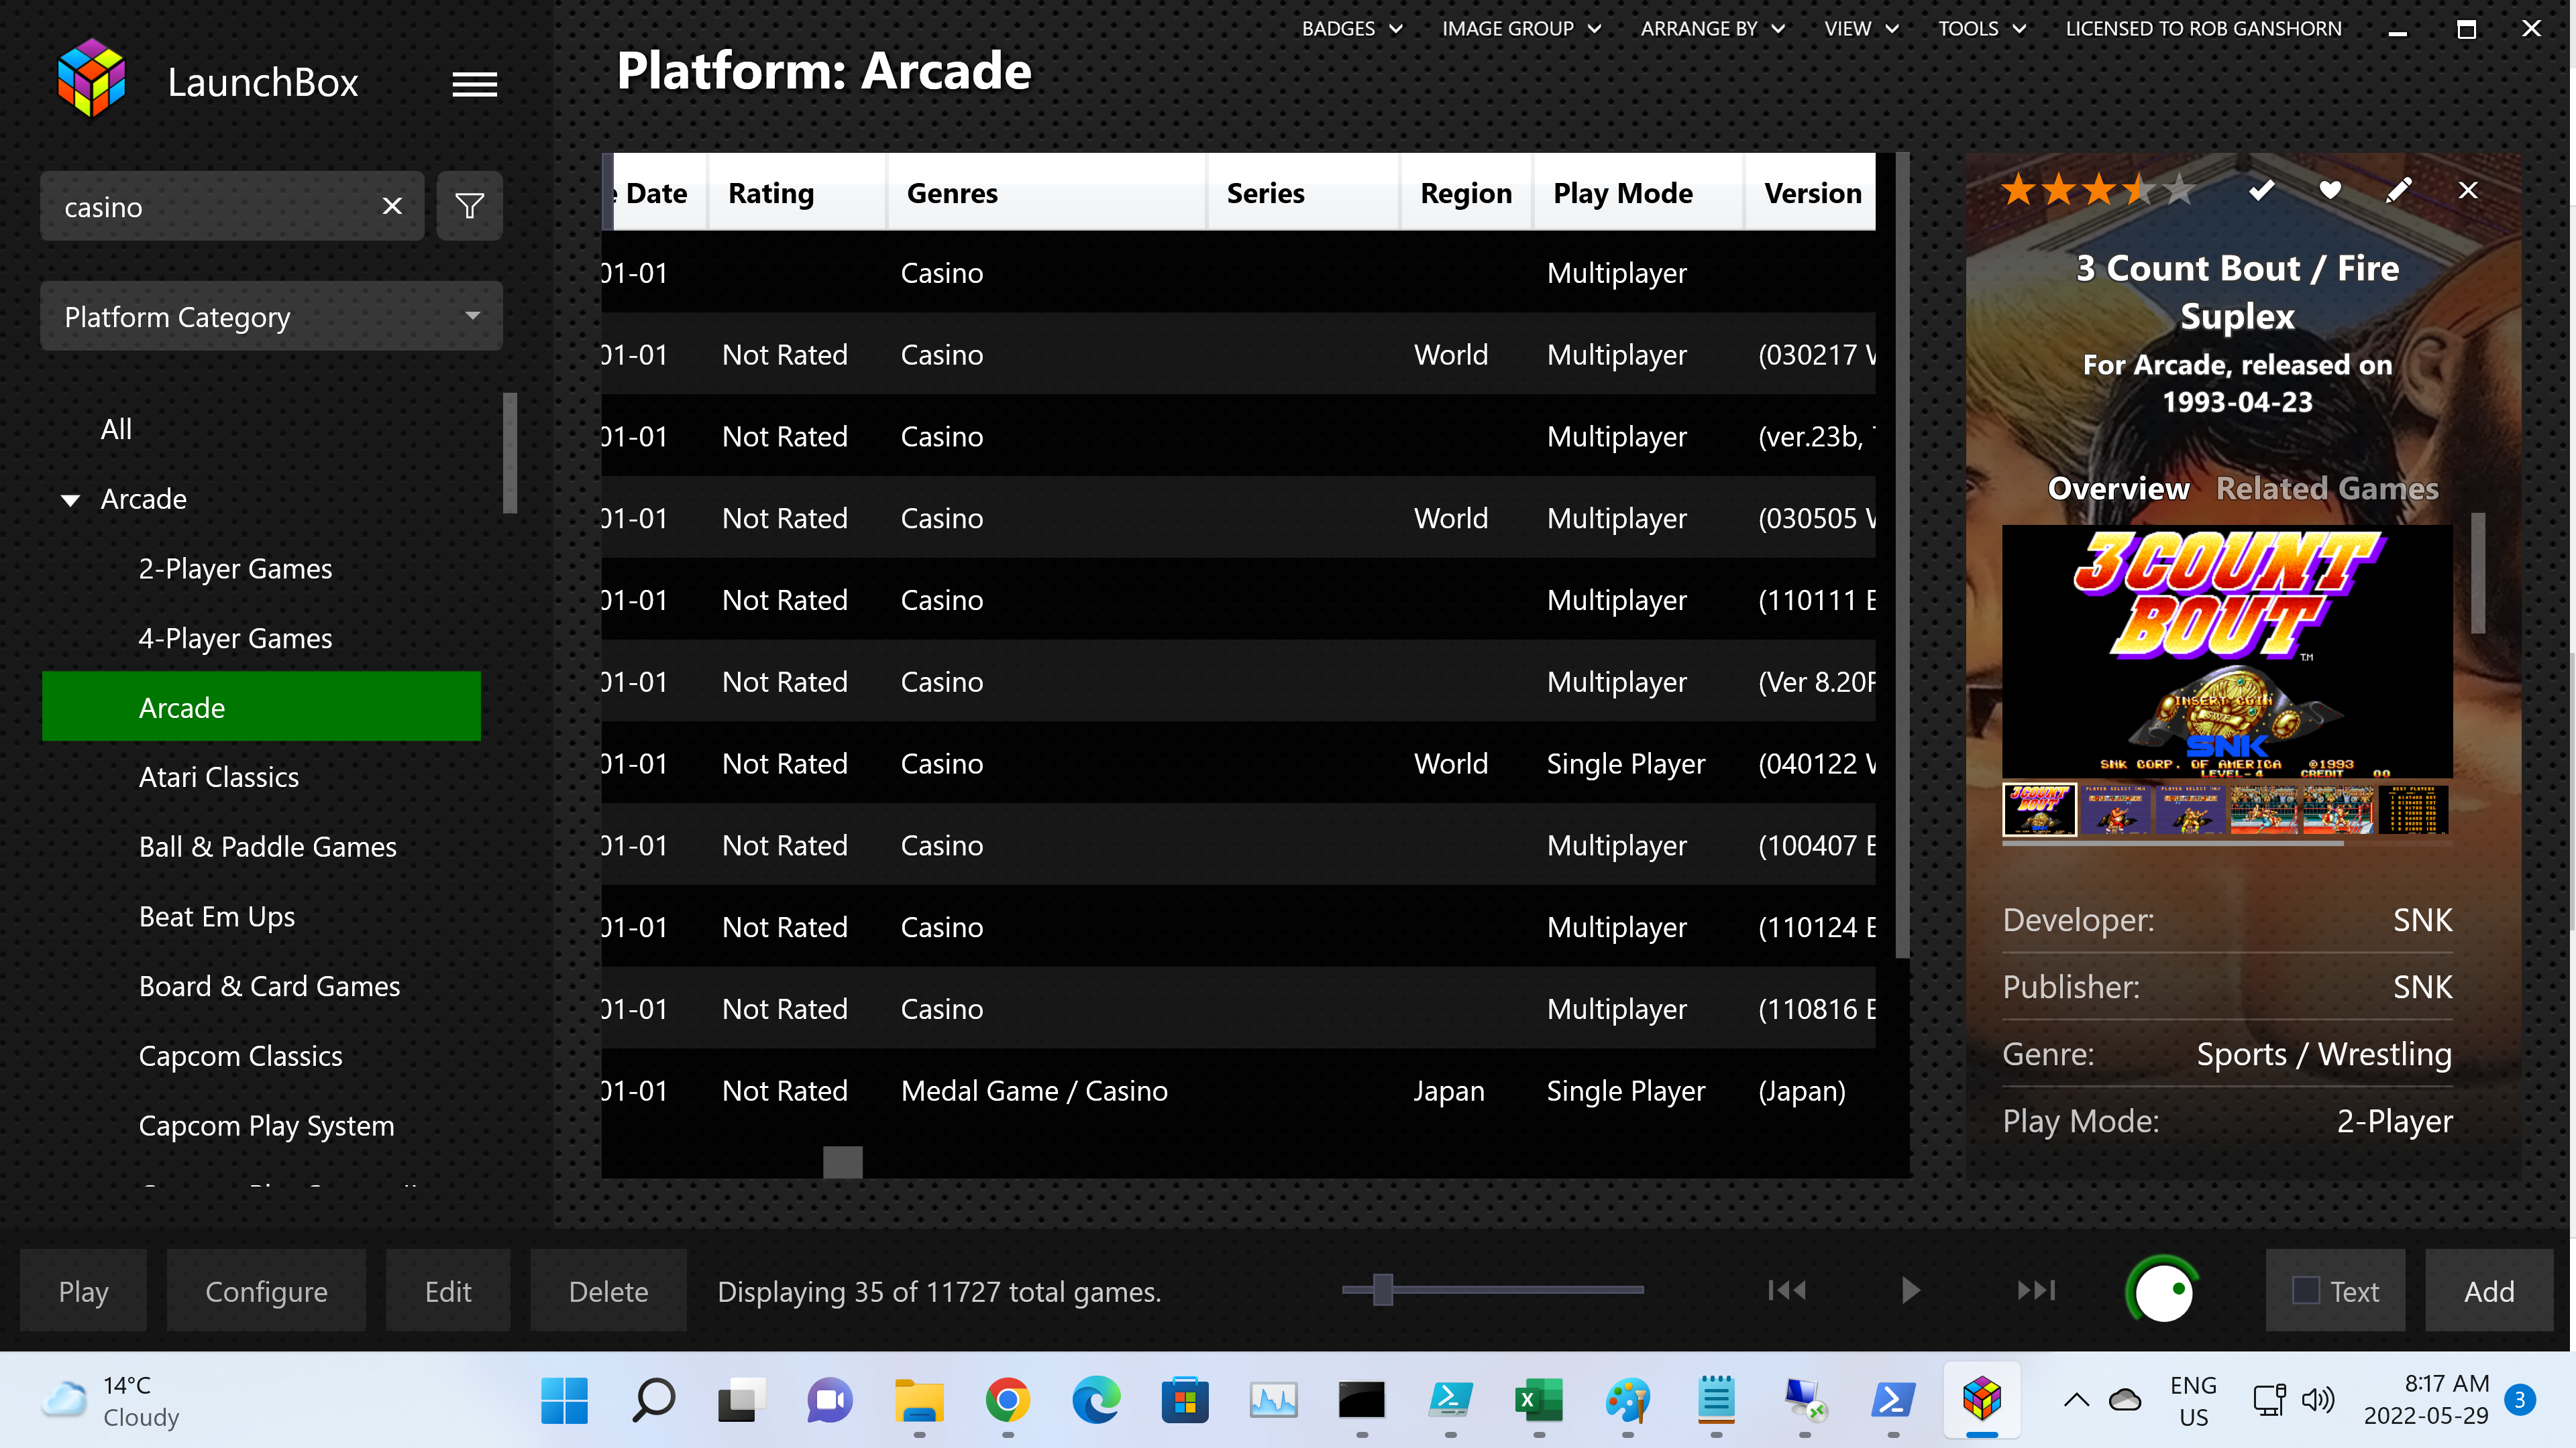Click the Delete button
The height and width of the screenshot is (1448, 2576).
608,1290
